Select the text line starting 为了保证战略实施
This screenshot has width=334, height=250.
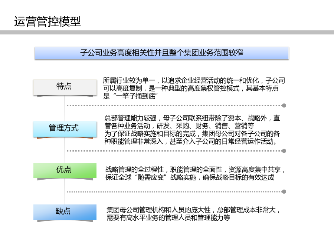(192, 134)
